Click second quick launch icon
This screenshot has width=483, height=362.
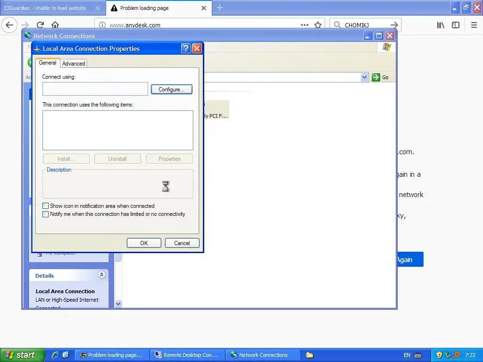tap(66, 355)
